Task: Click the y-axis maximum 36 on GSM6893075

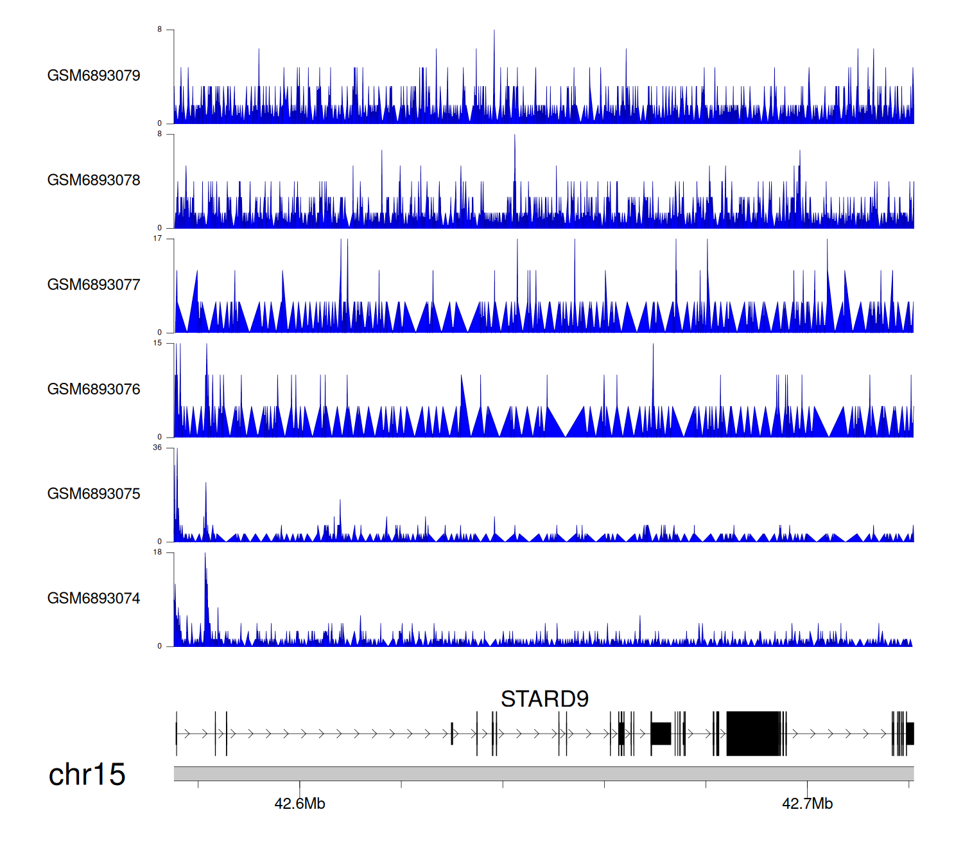Action: tap(157, 448)
